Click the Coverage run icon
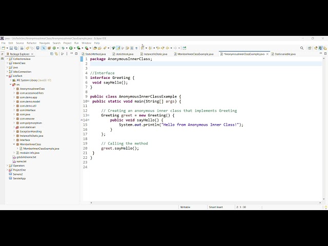Screen dimensions: 328x246 pyautogui.click(x=78, y=48)
